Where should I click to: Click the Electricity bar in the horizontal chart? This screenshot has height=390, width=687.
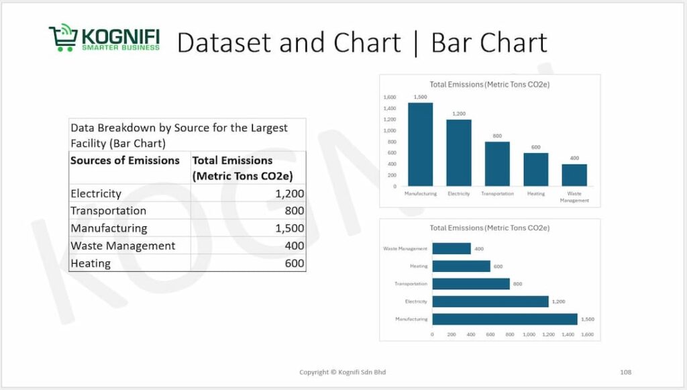tap(490, 301)
